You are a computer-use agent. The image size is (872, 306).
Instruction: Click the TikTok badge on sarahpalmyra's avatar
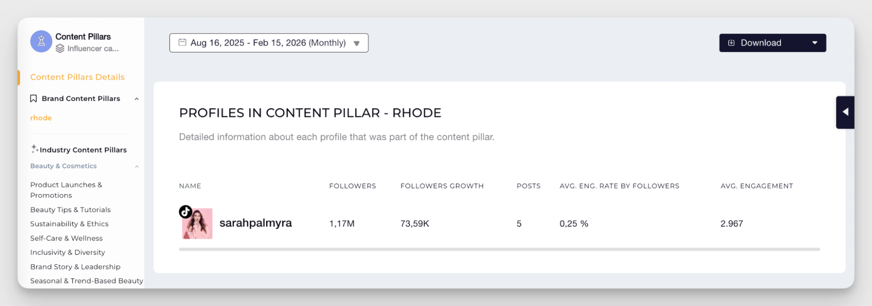click(x=185, y=212)
